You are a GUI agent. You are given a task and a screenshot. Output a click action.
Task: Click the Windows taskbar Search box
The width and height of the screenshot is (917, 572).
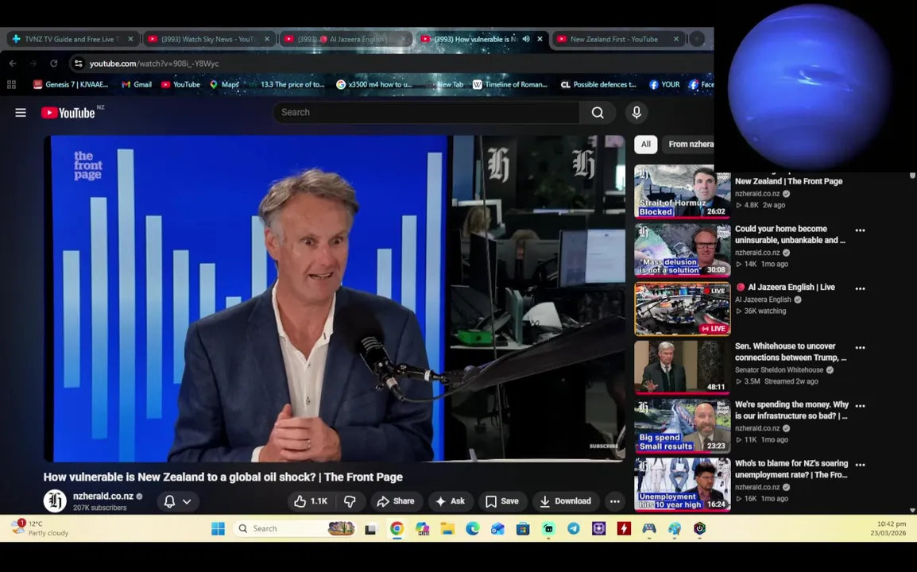296,529
